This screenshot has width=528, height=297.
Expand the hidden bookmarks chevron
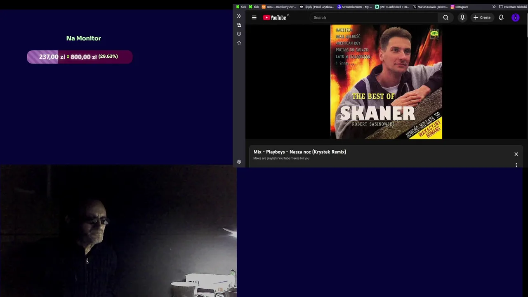click(x=494, y=7)
